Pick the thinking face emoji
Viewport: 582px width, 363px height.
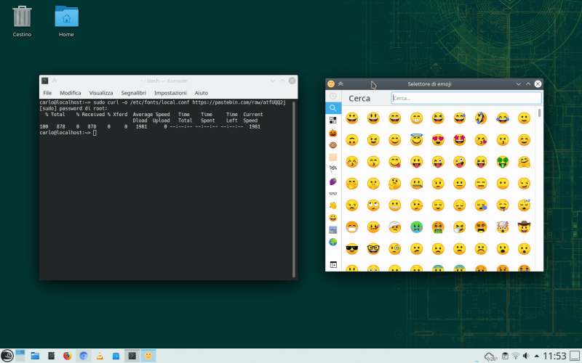394,184
